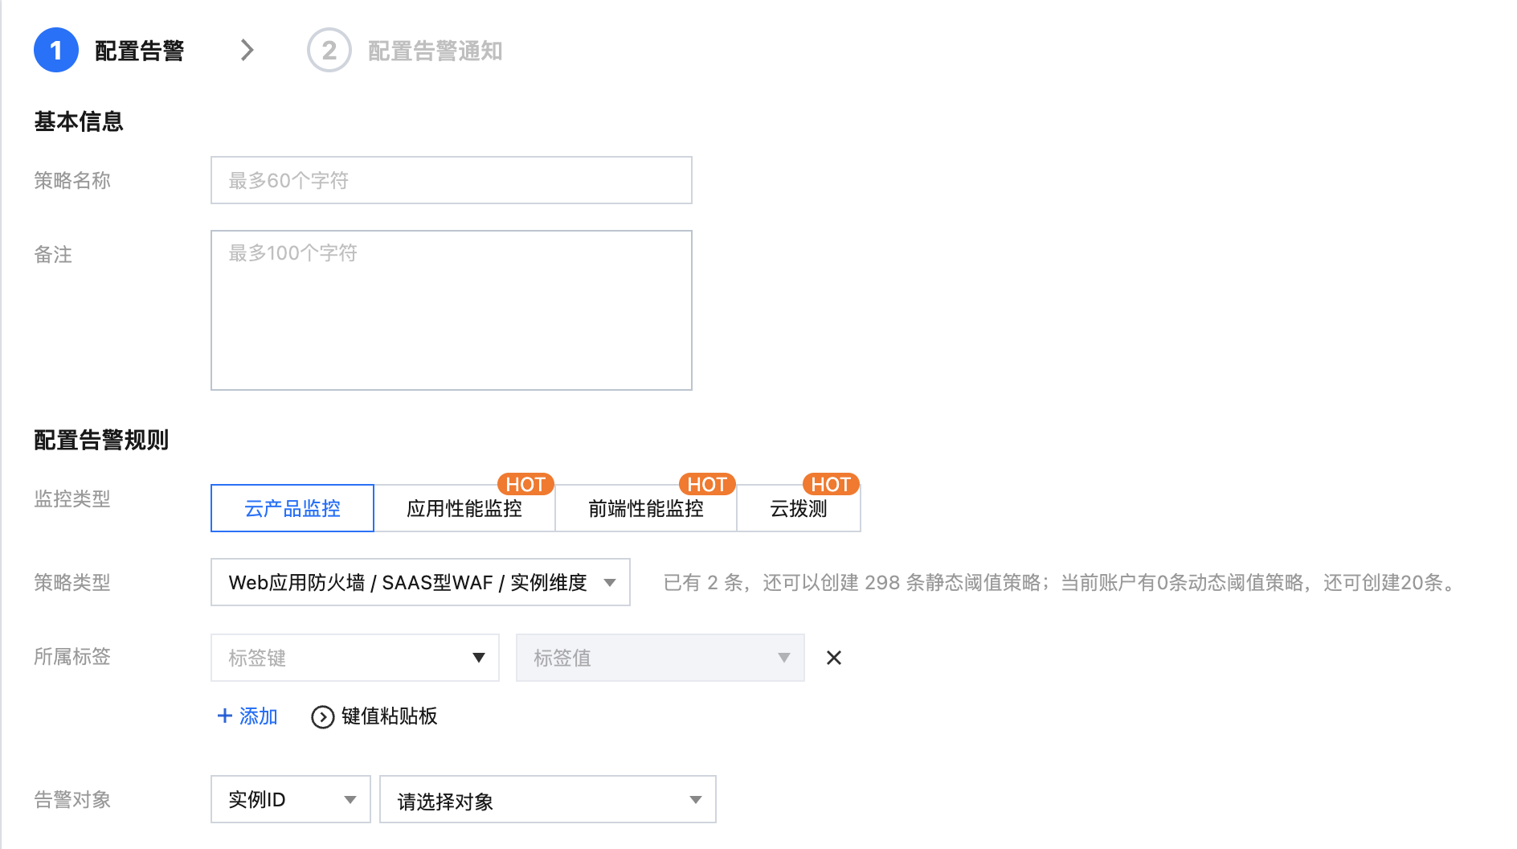Select 应用性能监控 monitoring type

(464, 508)
